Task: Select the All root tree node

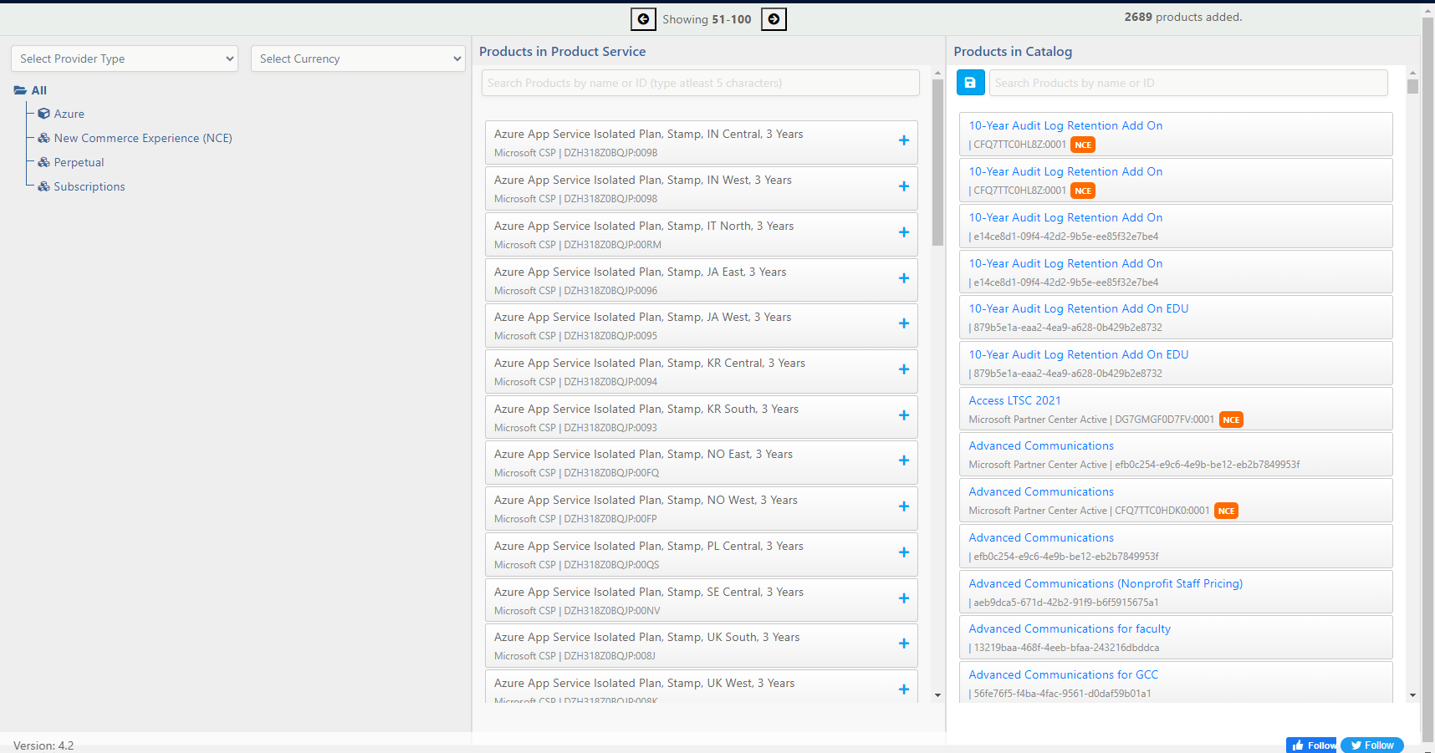Action: (39, 90)
